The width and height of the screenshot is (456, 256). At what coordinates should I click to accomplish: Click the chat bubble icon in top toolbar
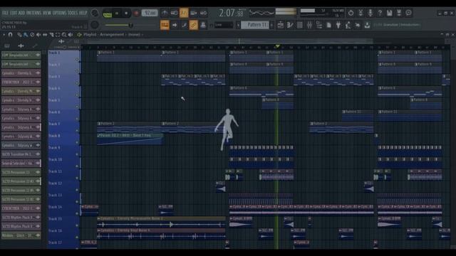point(408,13)
